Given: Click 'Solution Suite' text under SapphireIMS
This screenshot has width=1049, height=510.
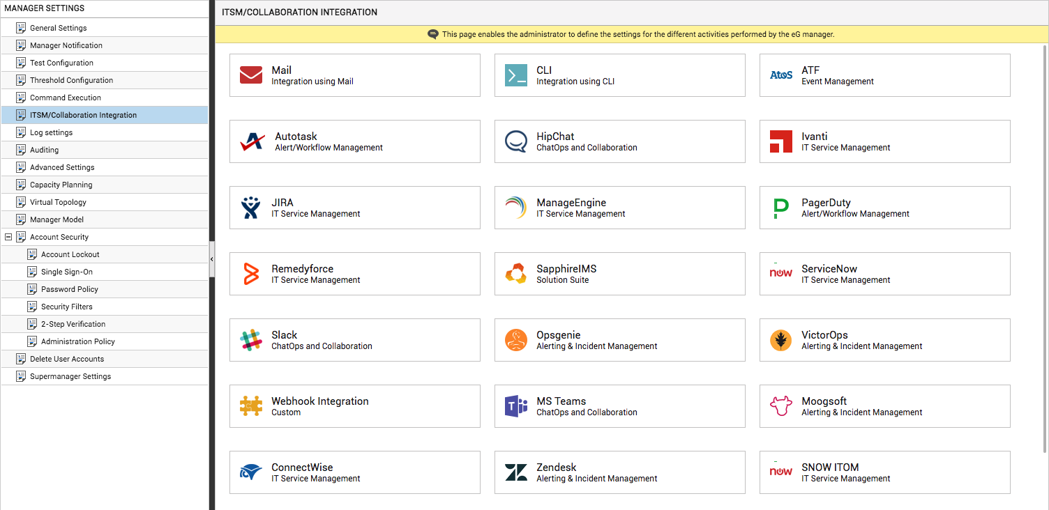Looking at the screenshot, I should (x=563, y=280).
